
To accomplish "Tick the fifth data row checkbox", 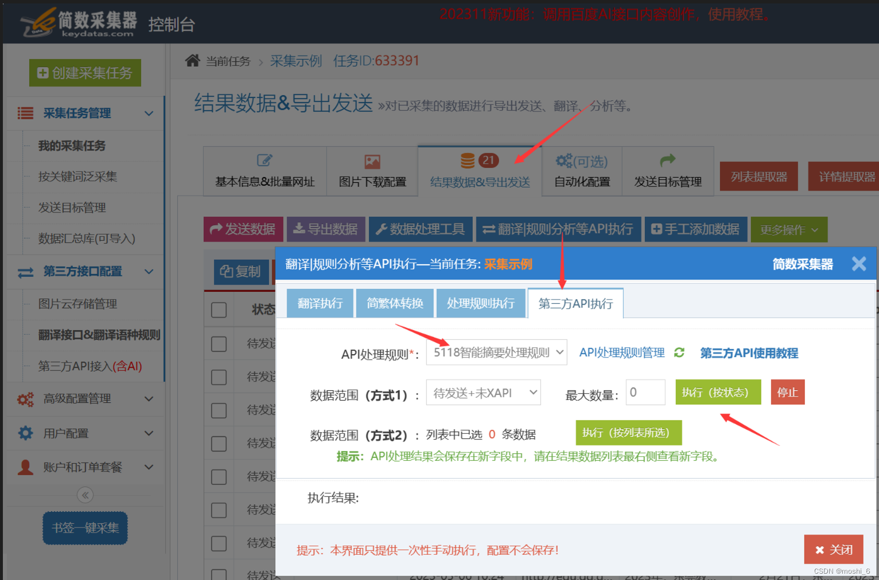I will tap(219, 476).
